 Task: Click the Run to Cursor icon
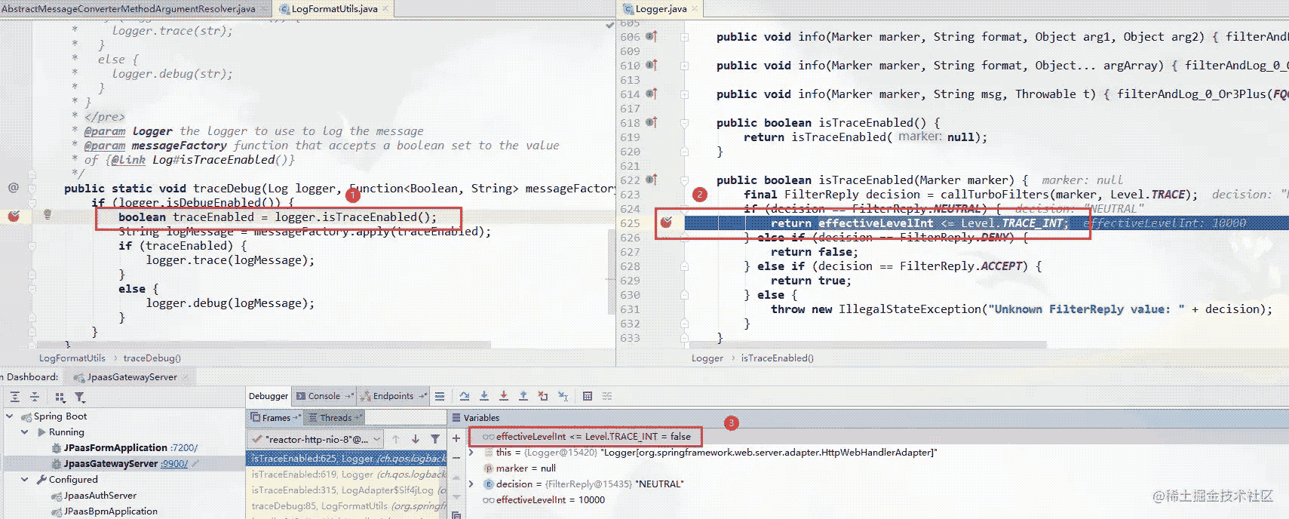coord(563,396)
